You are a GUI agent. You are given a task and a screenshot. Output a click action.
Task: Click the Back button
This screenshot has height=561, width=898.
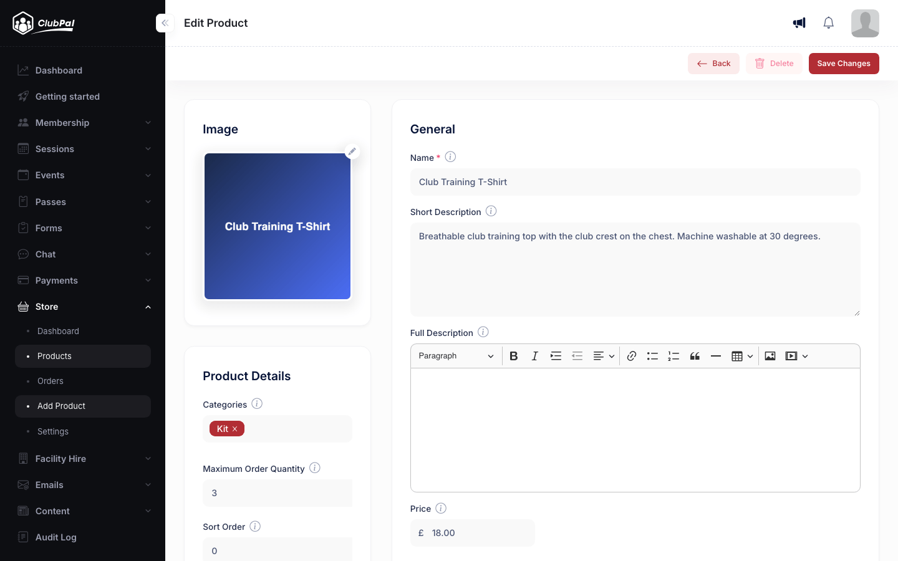click(713, 64)
